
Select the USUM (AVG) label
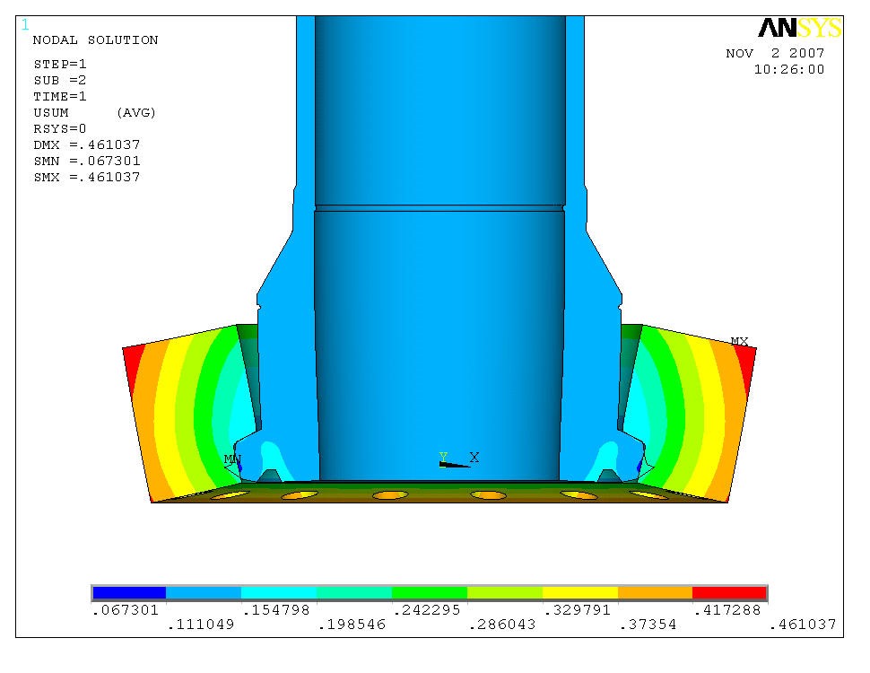tap(92, 112)
